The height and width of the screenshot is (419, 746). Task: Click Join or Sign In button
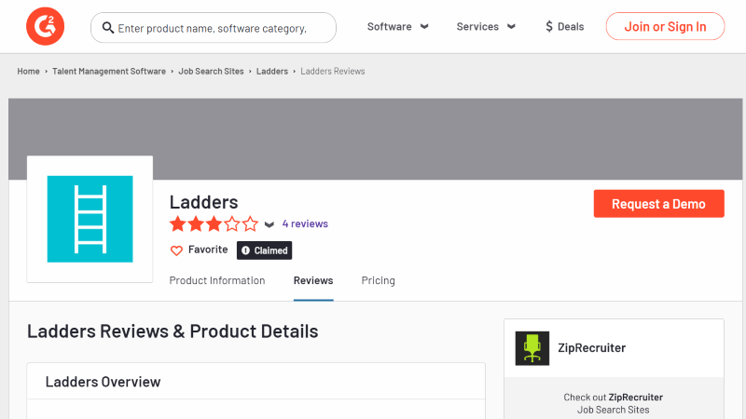coord(665,27)
